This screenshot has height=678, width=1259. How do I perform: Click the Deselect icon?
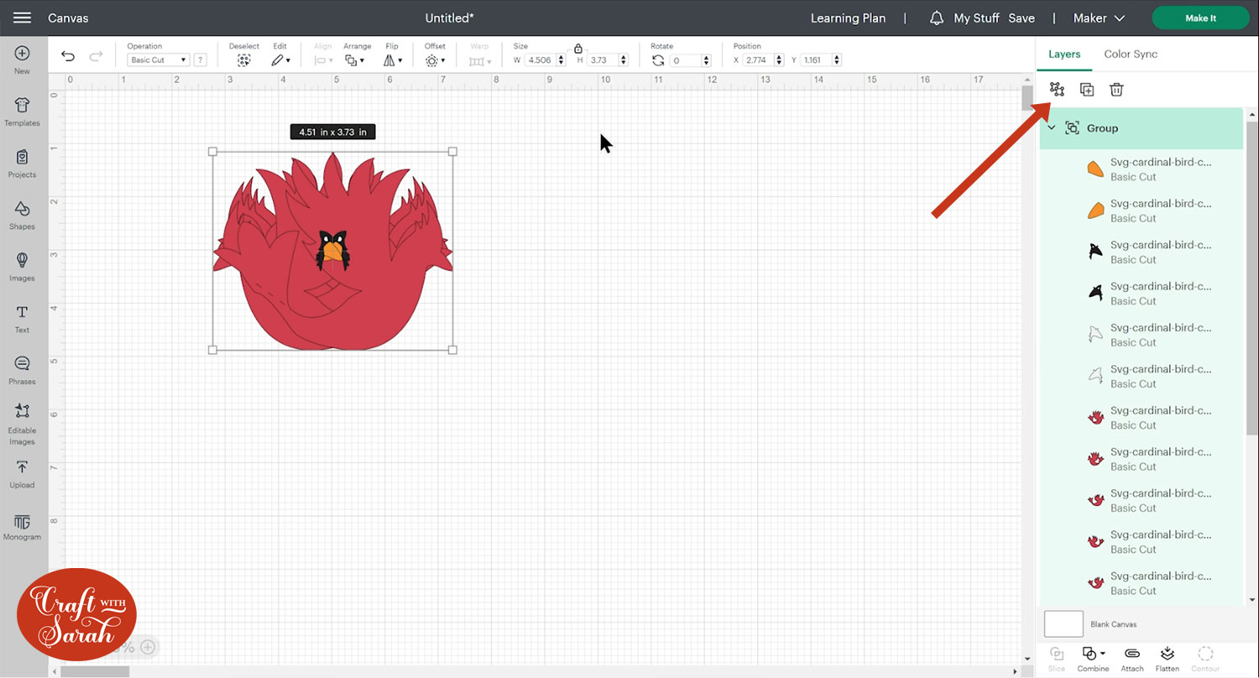243,60
